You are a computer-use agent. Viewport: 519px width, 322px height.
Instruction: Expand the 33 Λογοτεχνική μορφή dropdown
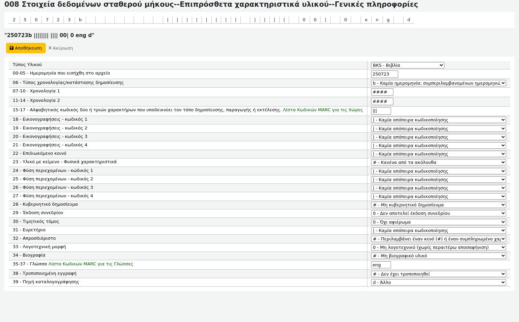pyautogui.click(x=438, y=247)
